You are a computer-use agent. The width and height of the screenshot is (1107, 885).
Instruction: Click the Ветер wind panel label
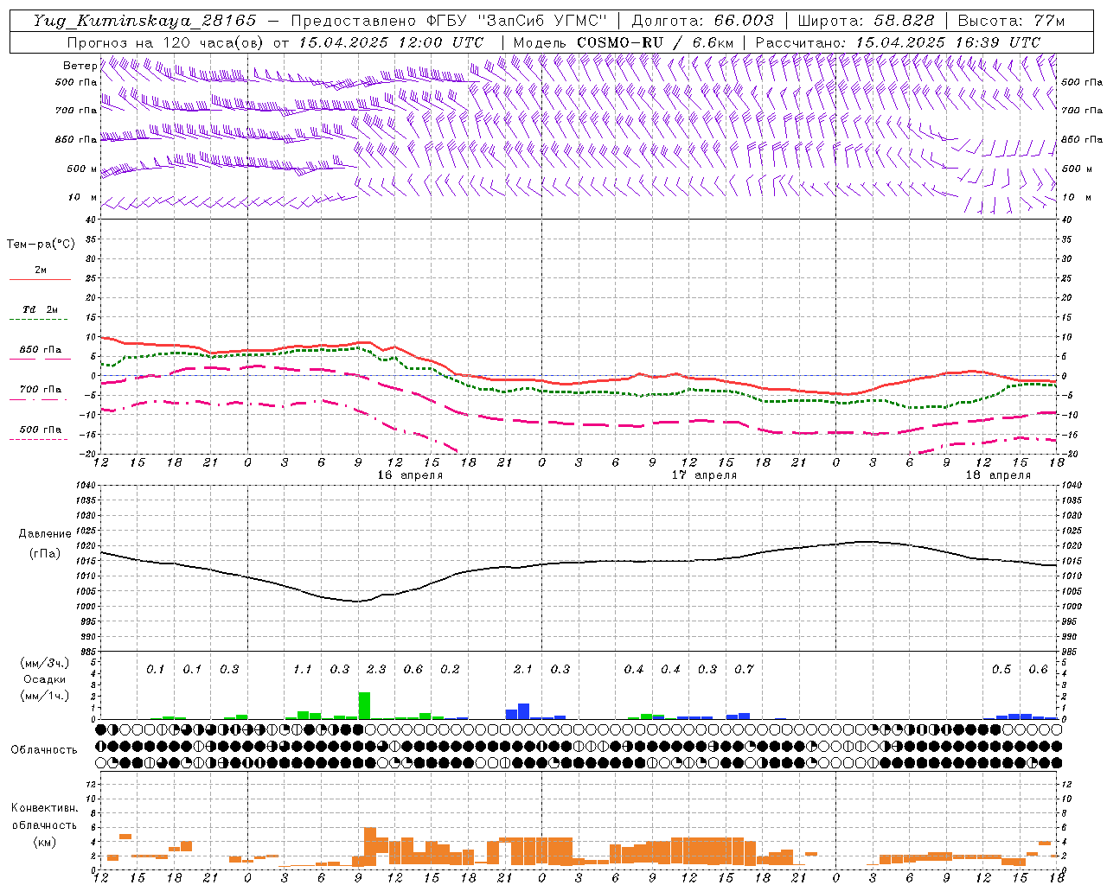click(x=80, y=66)
